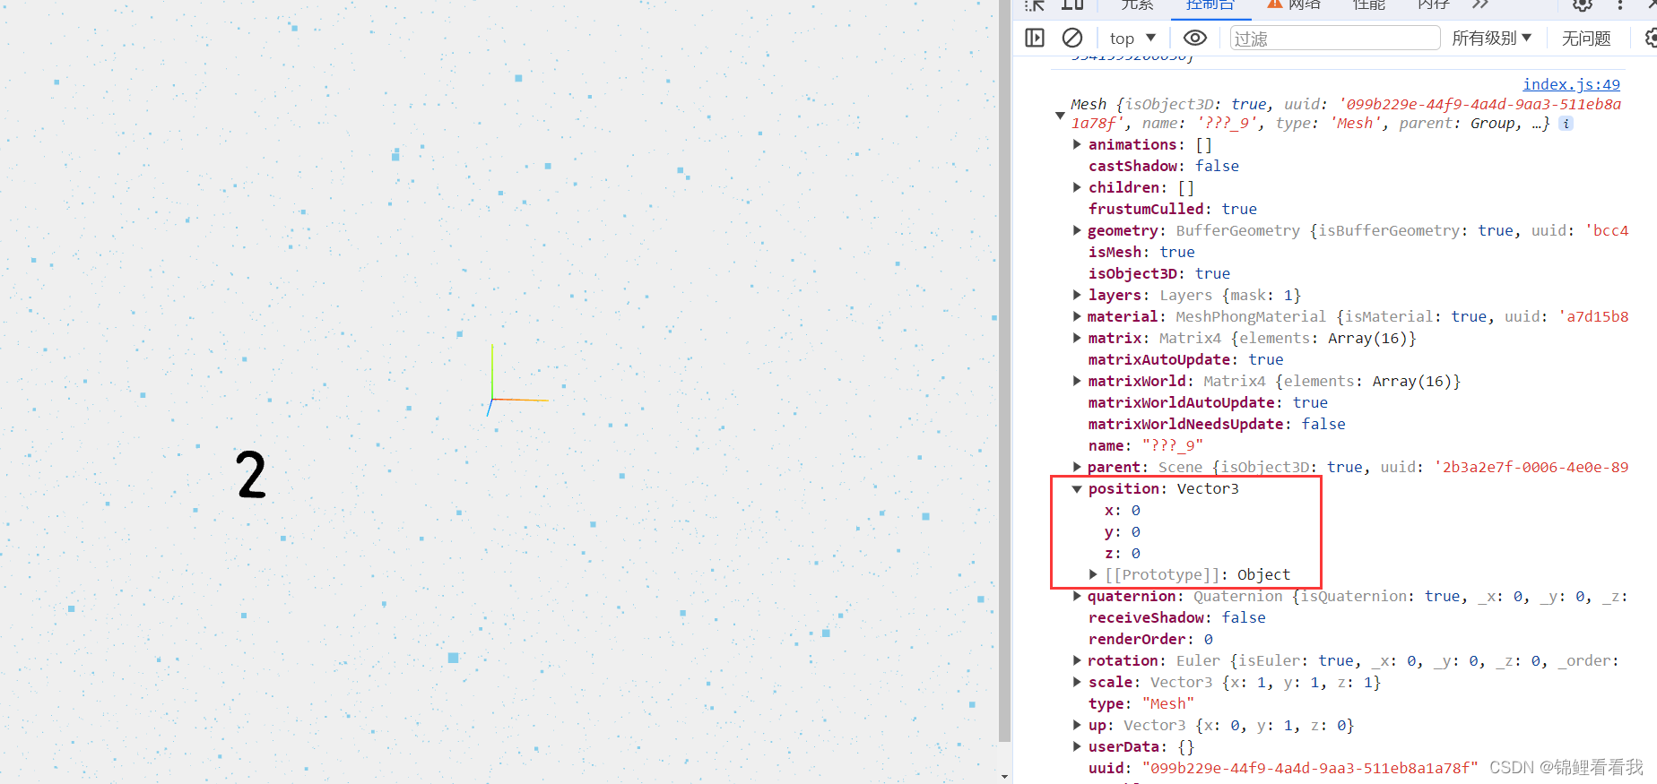Open the index.js:49 source link
The height and width of the screenshot is (784, 1657).
1571,84
